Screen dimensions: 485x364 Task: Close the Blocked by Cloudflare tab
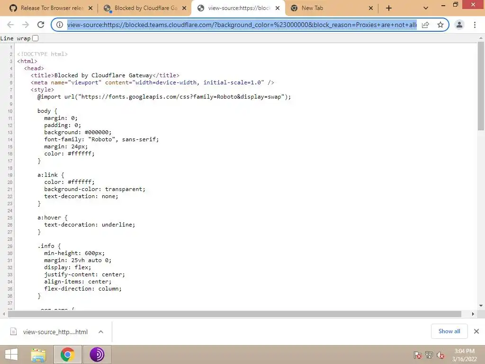(184, 9)
